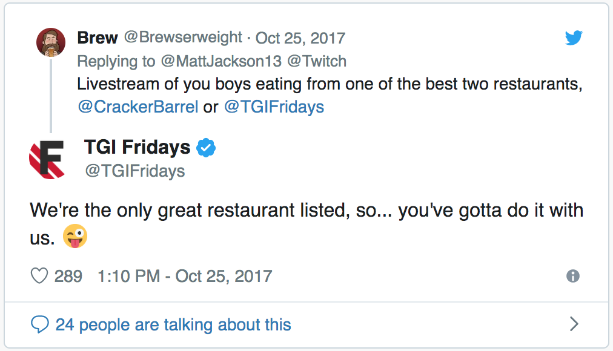The image size is (613, 351).
Task: Click the Twitter bird logo icon
Action: (574, 38)
